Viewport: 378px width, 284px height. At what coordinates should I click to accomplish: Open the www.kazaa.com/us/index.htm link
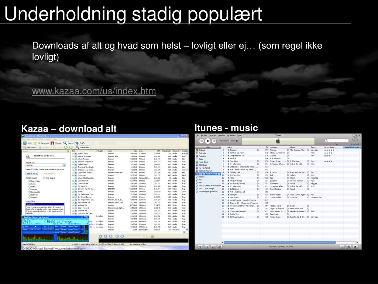[94, 91]
